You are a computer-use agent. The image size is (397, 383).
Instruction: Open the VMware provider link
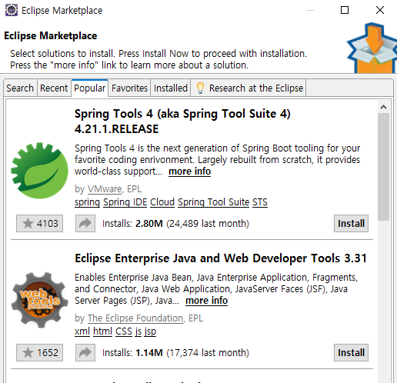[x=105, y=189]
